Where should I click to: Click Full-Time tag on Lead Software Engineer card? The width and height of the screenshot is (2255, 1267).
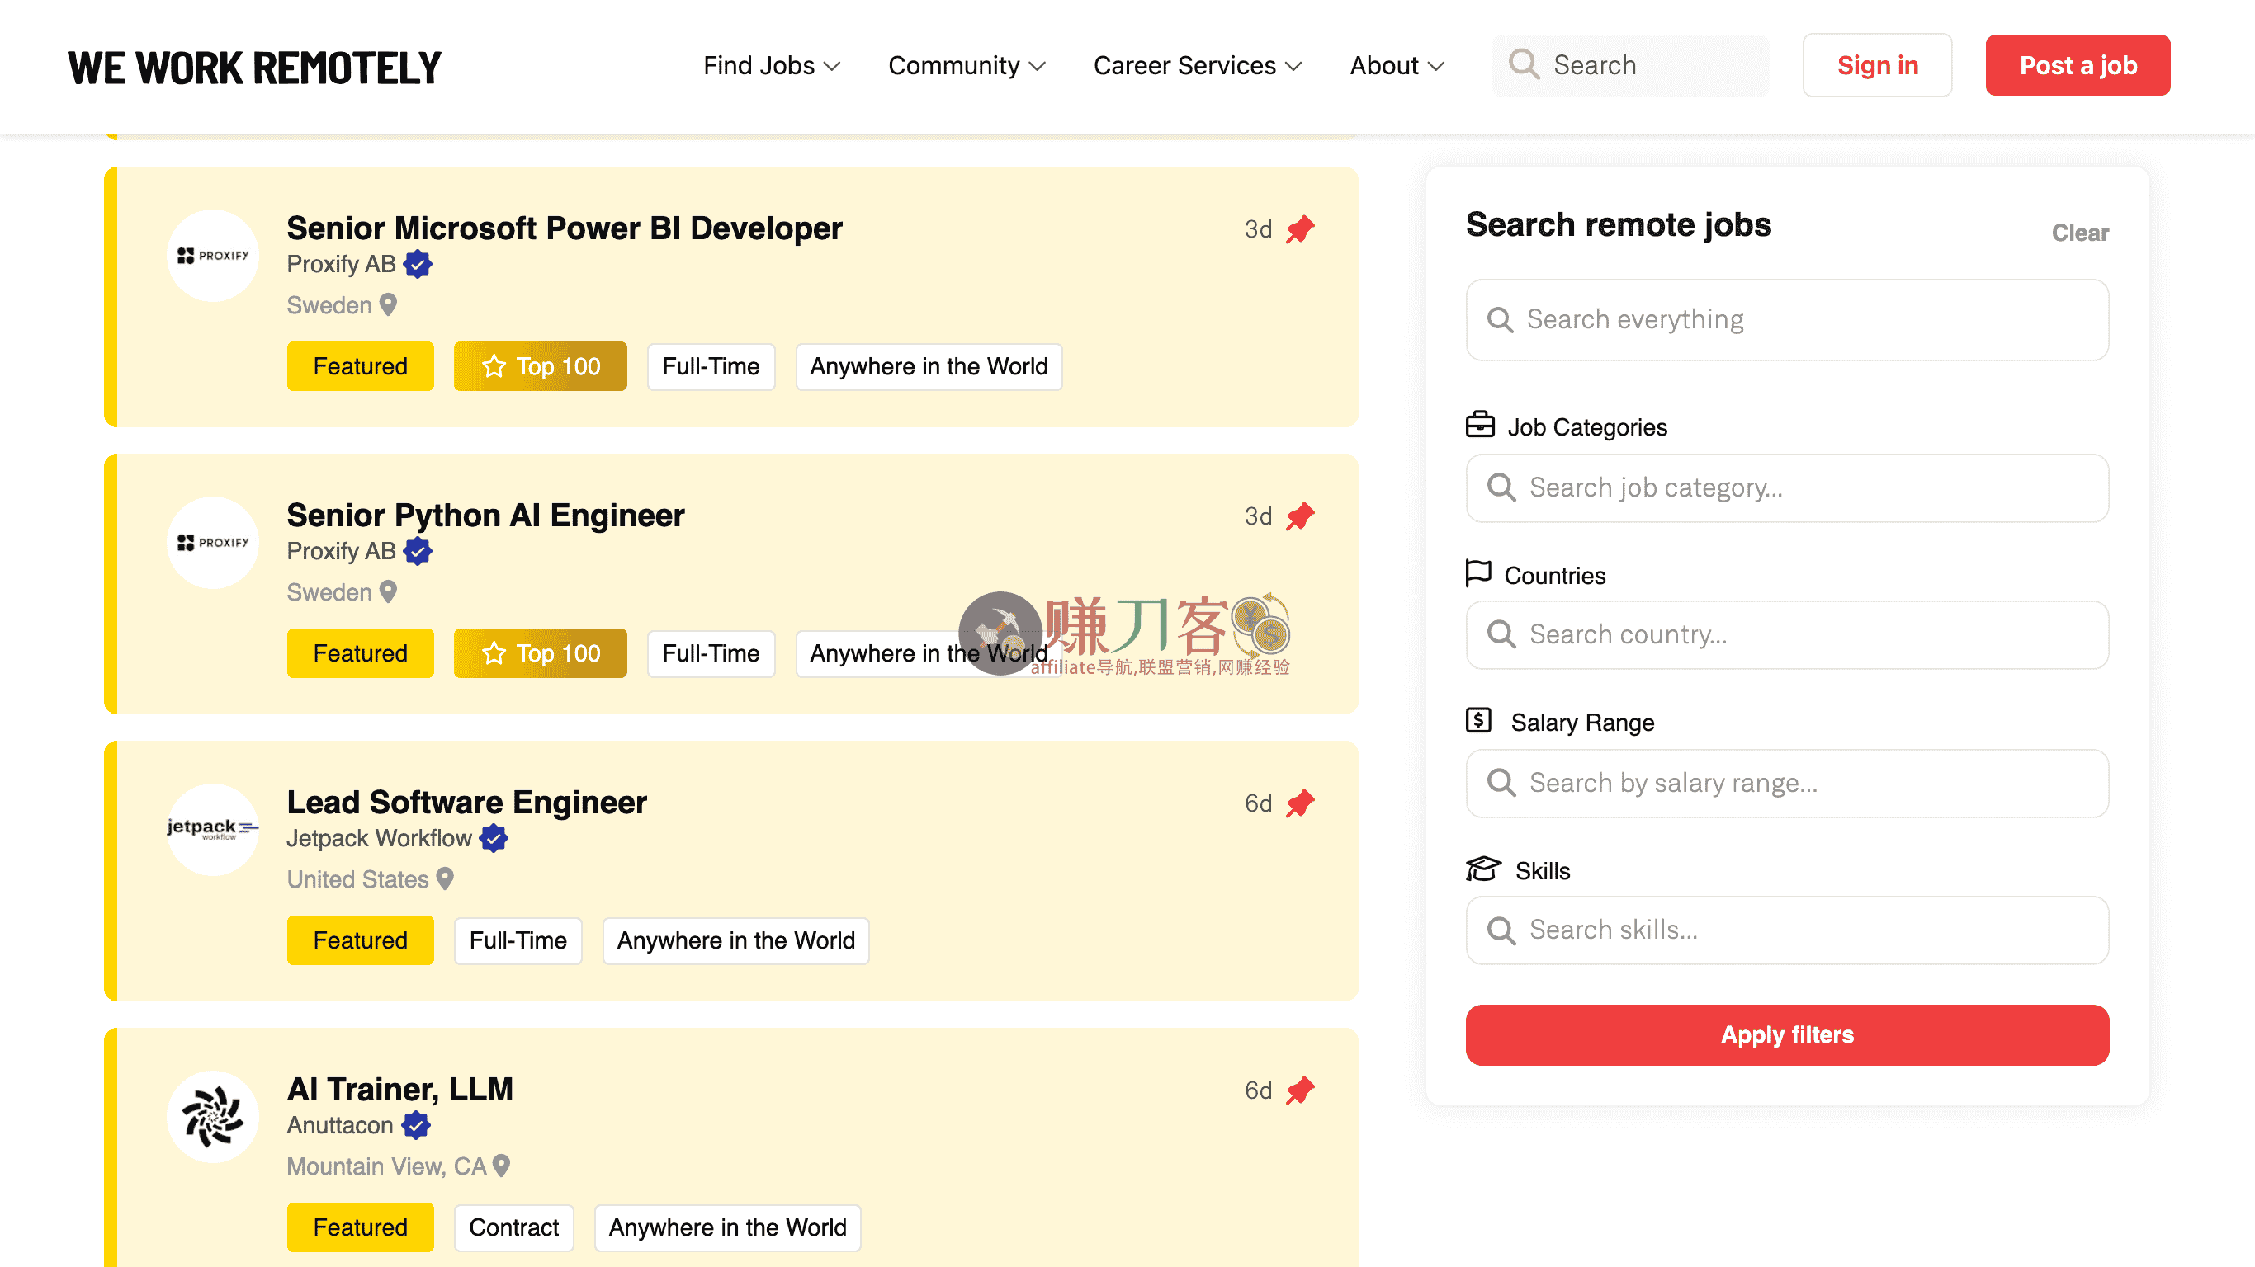(518, 940)
